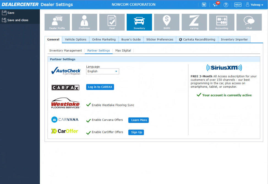Switch to the Carketa Reconditioning tab

(197, 39)
